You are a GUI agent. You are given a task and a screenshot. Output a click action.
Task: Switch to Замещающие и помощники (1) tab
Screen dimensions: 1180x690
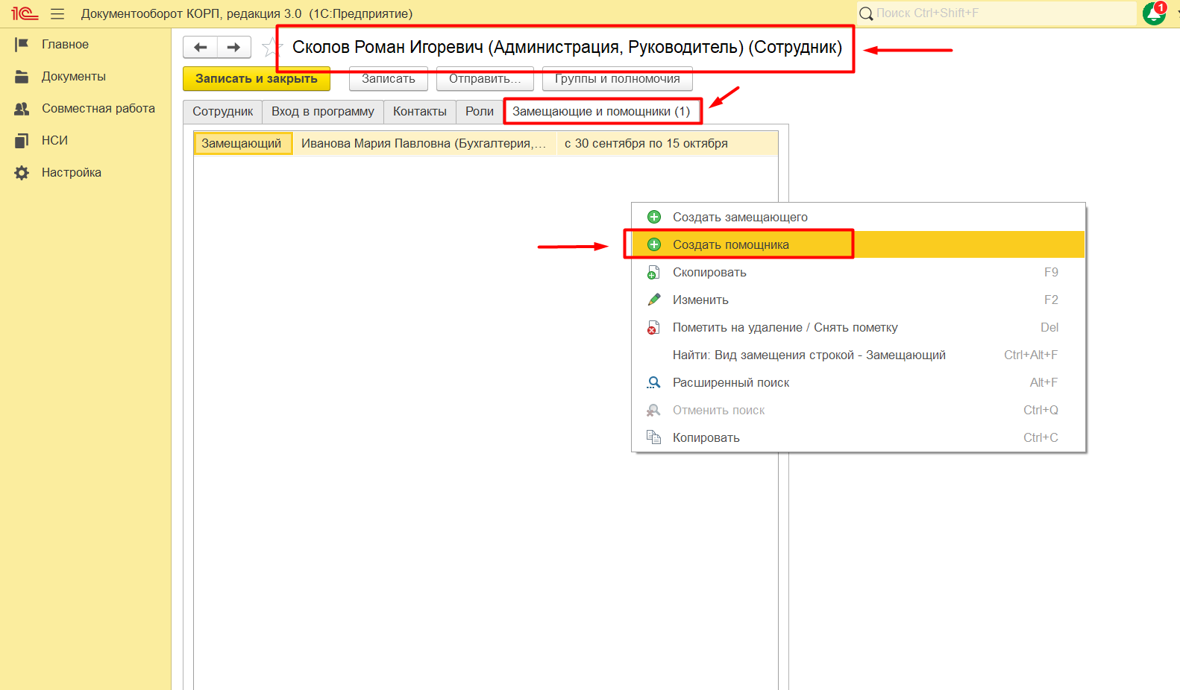601,112
